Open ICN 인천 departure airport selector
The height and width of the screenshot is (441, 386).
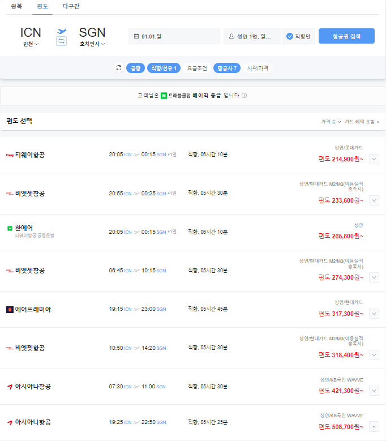(31, 37)
